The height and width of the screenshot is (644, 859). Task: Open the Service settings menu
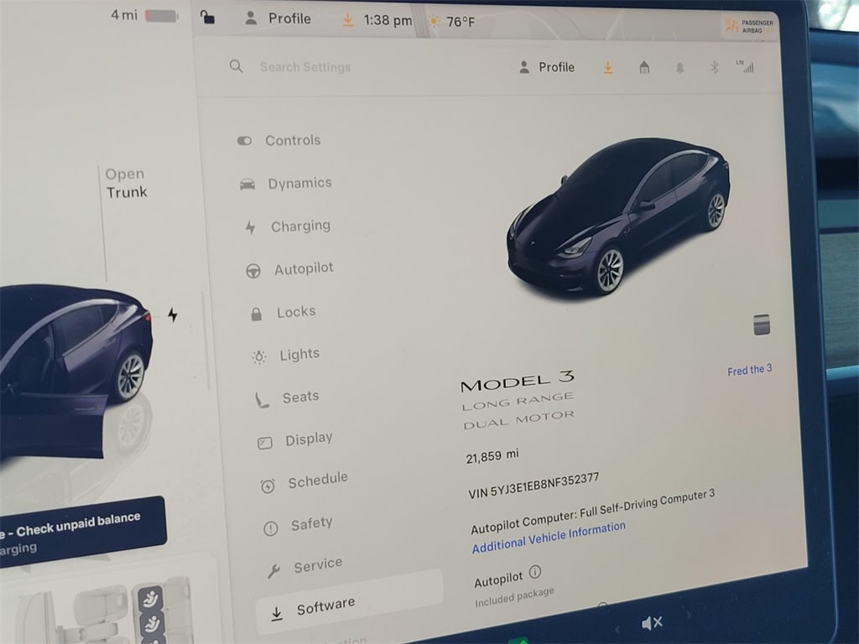[305, 566]
